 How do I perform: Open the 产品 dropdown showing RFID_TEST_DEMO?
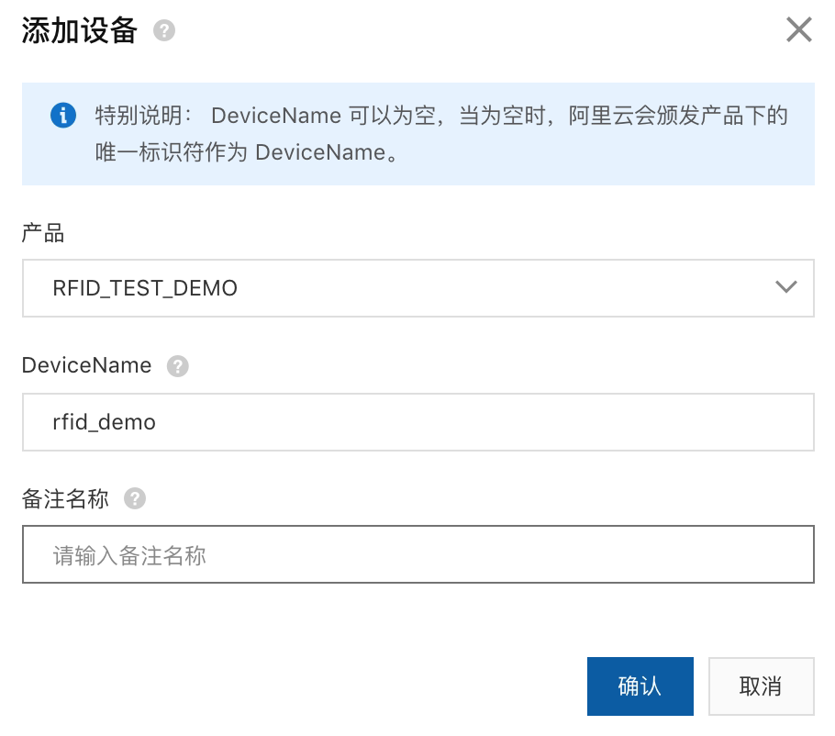click(417, 288)
